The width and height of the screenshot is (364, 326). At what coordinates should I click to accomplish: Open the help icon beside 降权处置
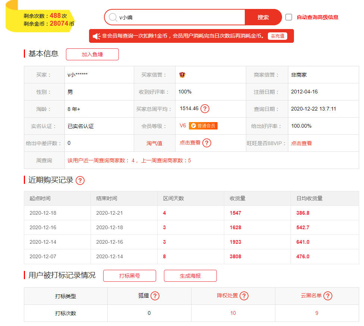tap(244, 296)
